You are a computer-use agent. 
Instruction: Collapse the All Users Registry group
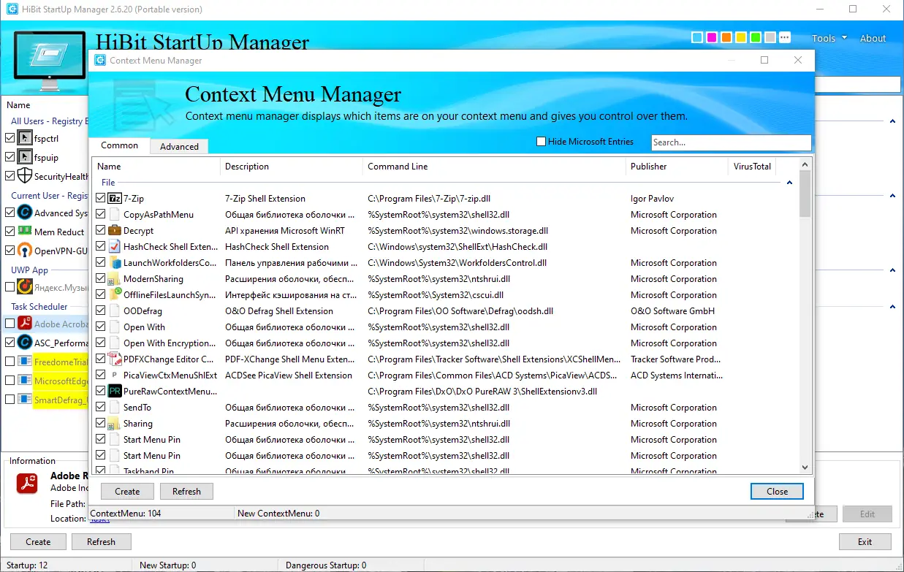click(x=892, y=121)
